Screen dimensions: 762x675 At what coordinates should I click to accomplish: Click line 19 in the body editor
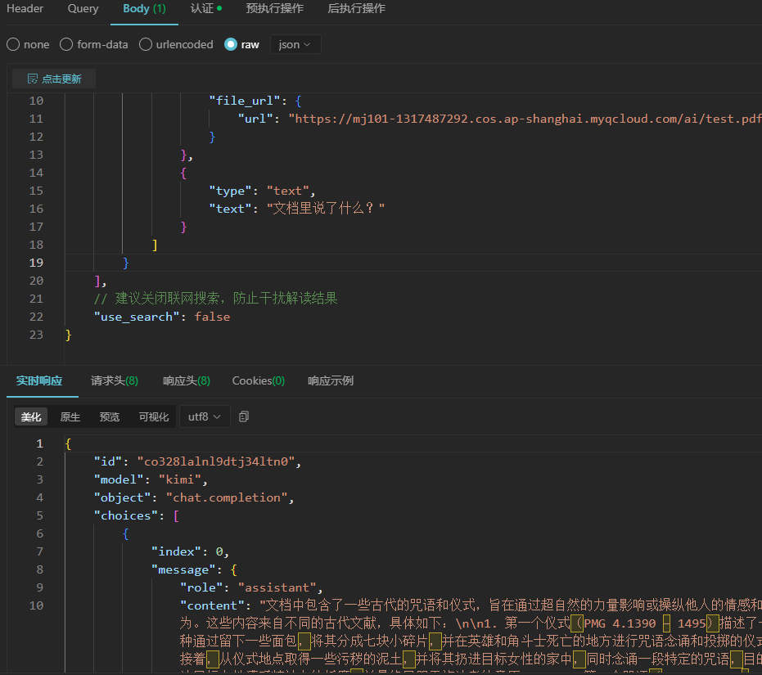tap(413, 263)
